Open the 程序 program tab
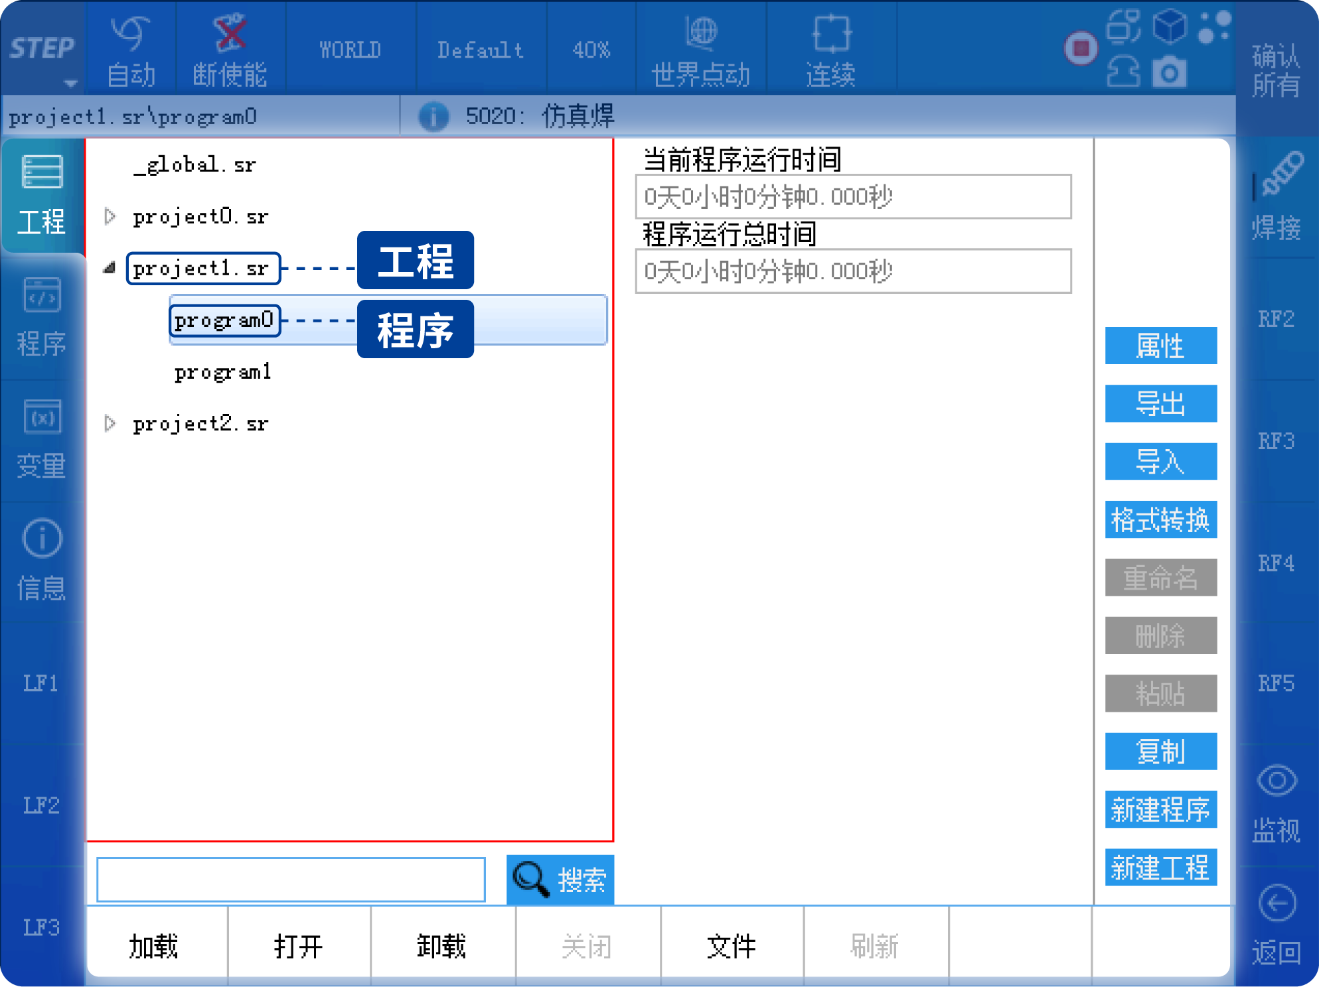 click(x=42, y=318)
